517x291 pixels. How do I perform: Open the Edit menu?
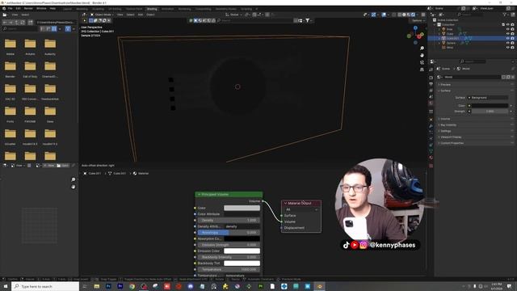[x=18, y=9]
